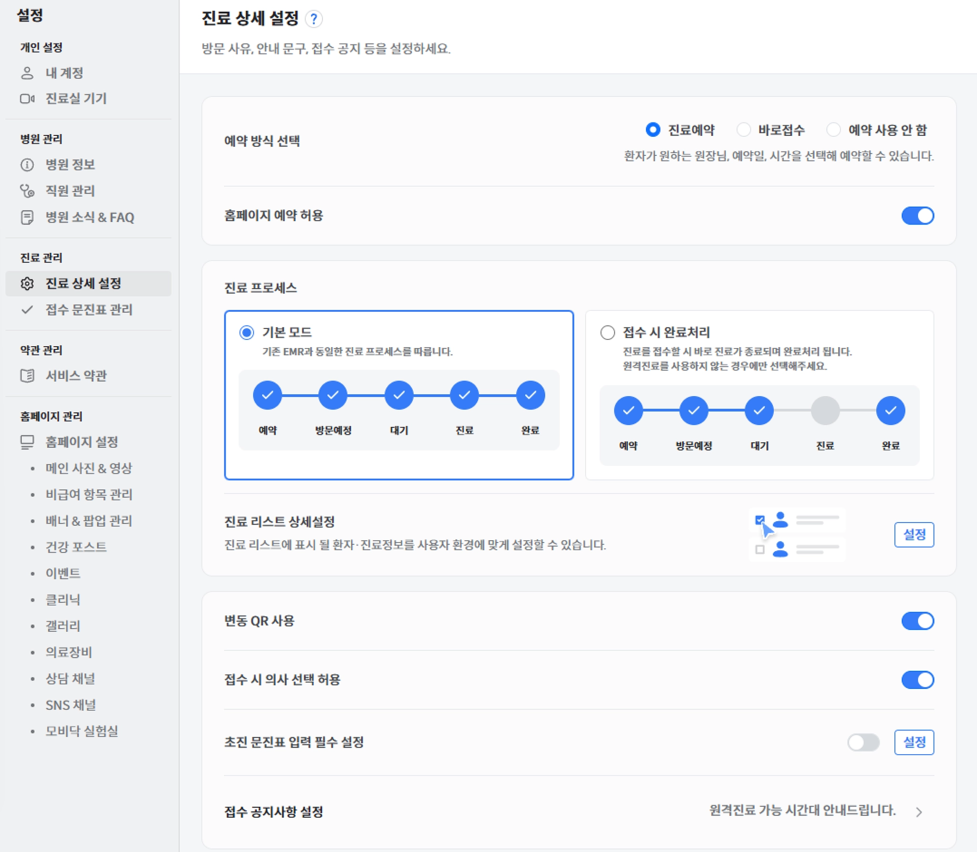
Task: Click the 직원 관리 stethoscope icon
Action: click(x=27, y=191)
